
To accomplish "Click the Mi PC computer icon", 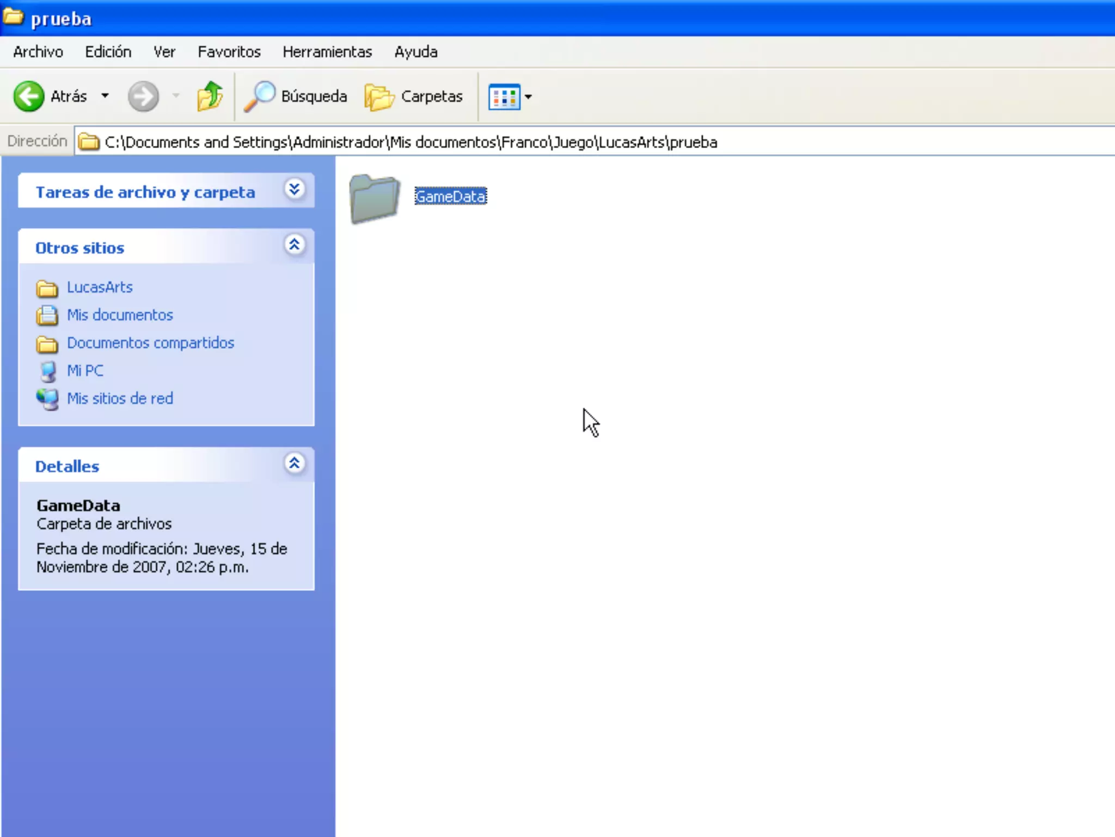I will click(48, 371).
